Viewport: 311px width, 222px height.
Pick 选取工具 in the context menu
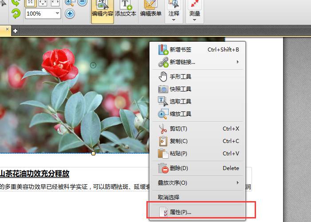tap(180, 102)
